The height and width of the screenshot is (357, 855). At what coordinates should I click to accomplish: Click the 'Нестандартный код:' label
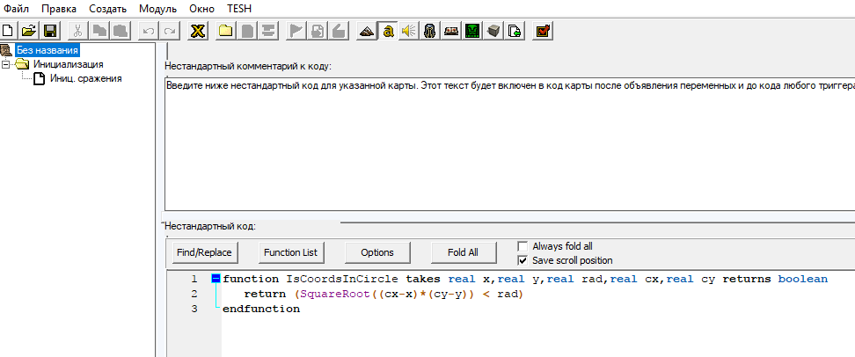pyautogui.click(x=210, y=226)
